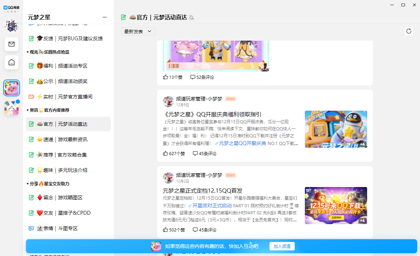This screenshot has width=420, height=256.
Task: Open author name on the 12月9日 post
Action: pyautogui.click(x=199, y=99)
